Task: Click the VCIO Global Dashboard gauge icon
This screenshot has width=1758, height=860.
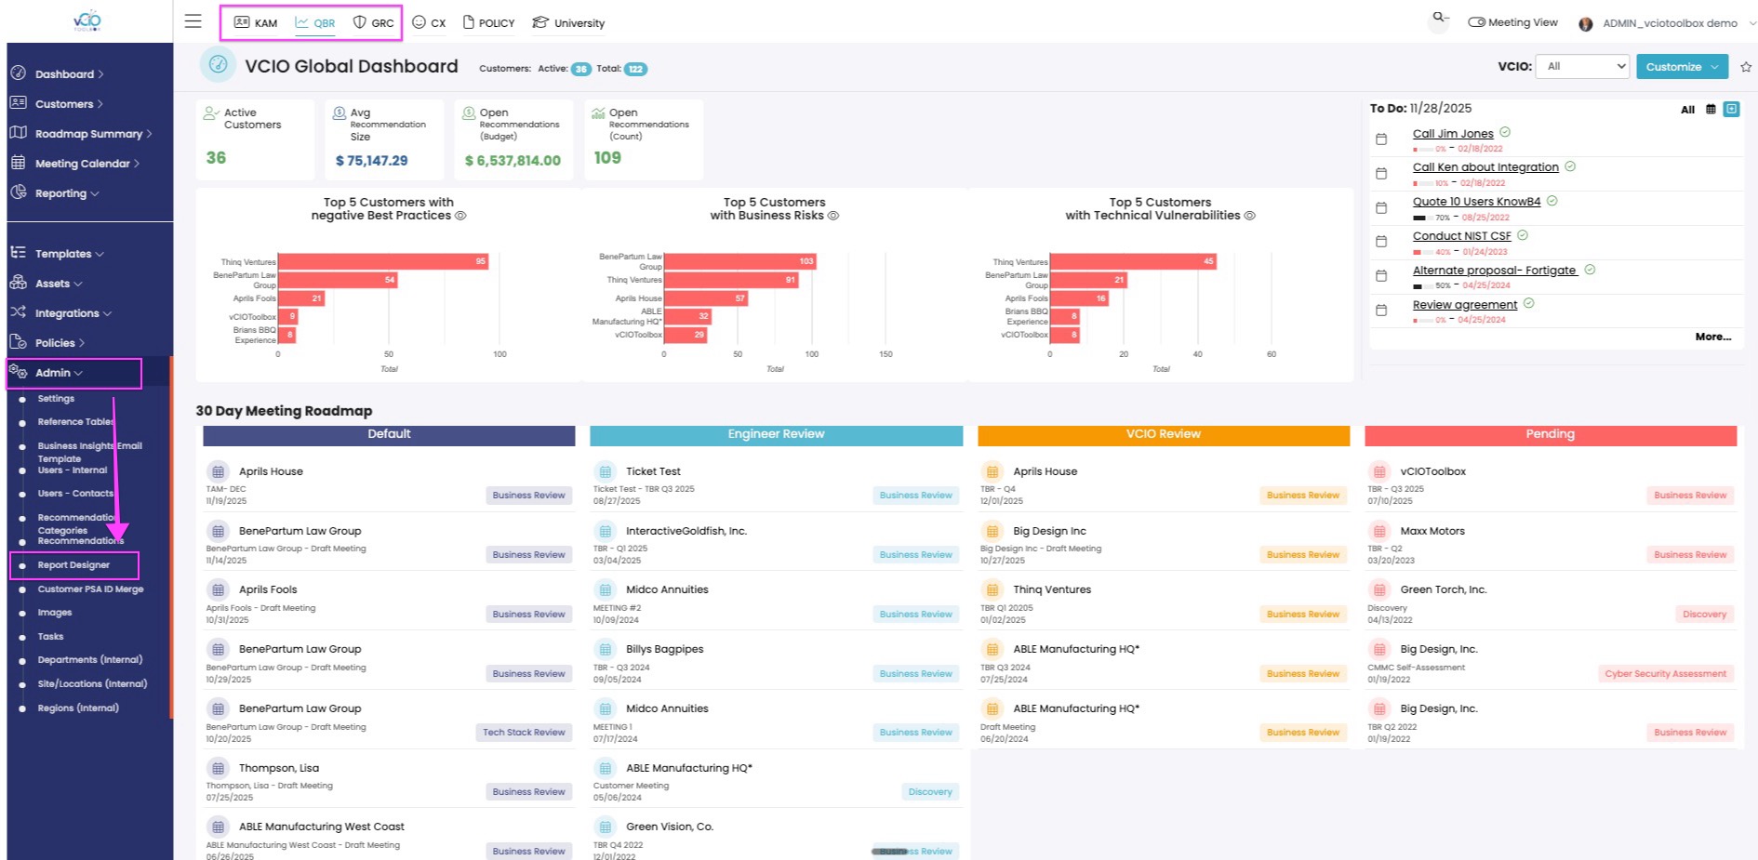Action: (218, 64)
